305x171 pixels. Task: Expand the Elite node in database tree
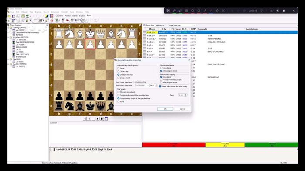point(8,59)
